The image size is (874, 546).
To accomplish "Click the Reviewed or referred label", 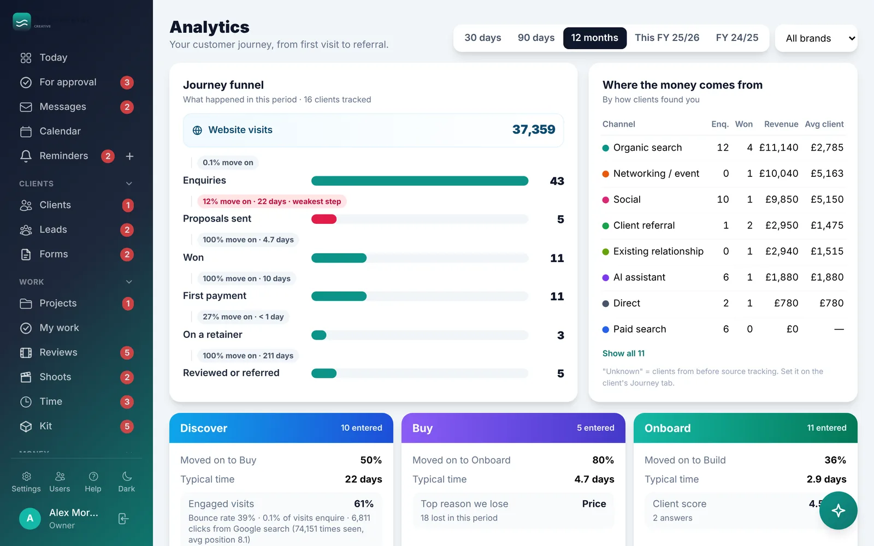I will pyautogui.click(x=231, y=373).
